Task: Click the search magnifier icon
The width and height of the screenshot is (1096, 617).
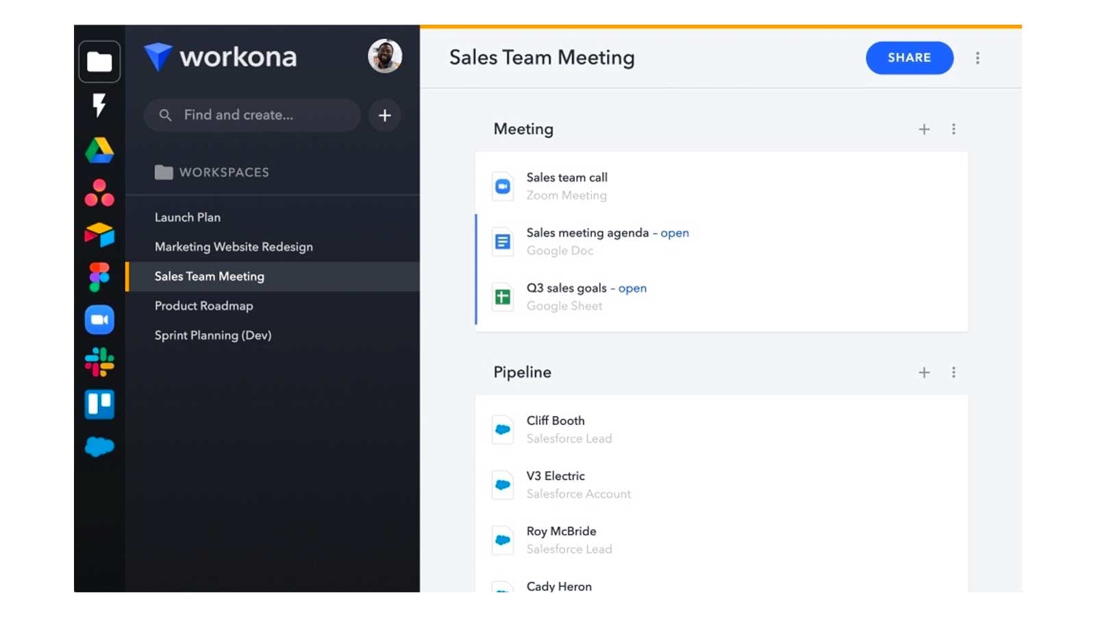Action: click(x=165, y=115)
